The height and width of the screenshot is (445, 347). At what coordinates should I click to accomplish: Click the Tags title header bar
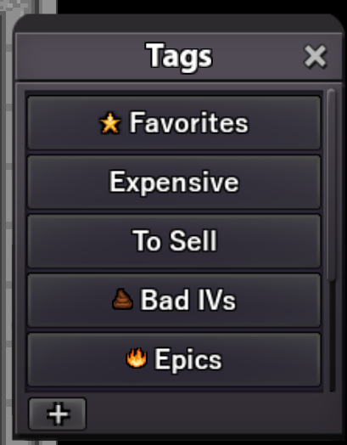pyautogui.click(x=179, y=57)
